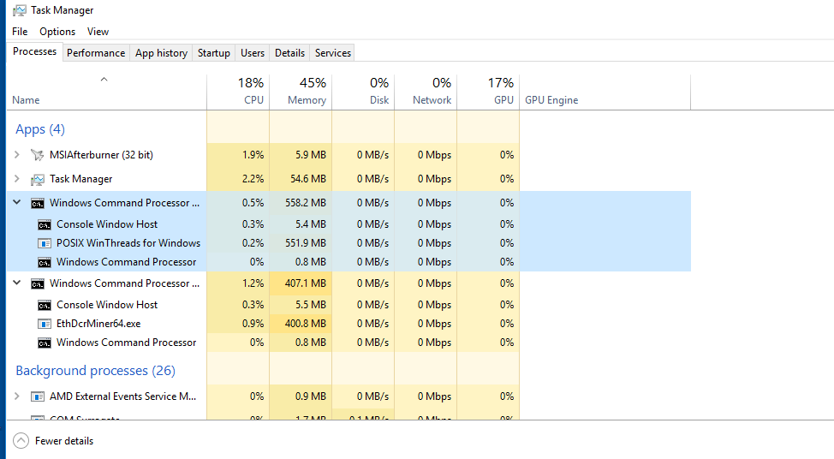This screenshot has width=834, height=459.
Task: Click the Console Window Host icon using 5.4 MB
Action: [45, 224]
